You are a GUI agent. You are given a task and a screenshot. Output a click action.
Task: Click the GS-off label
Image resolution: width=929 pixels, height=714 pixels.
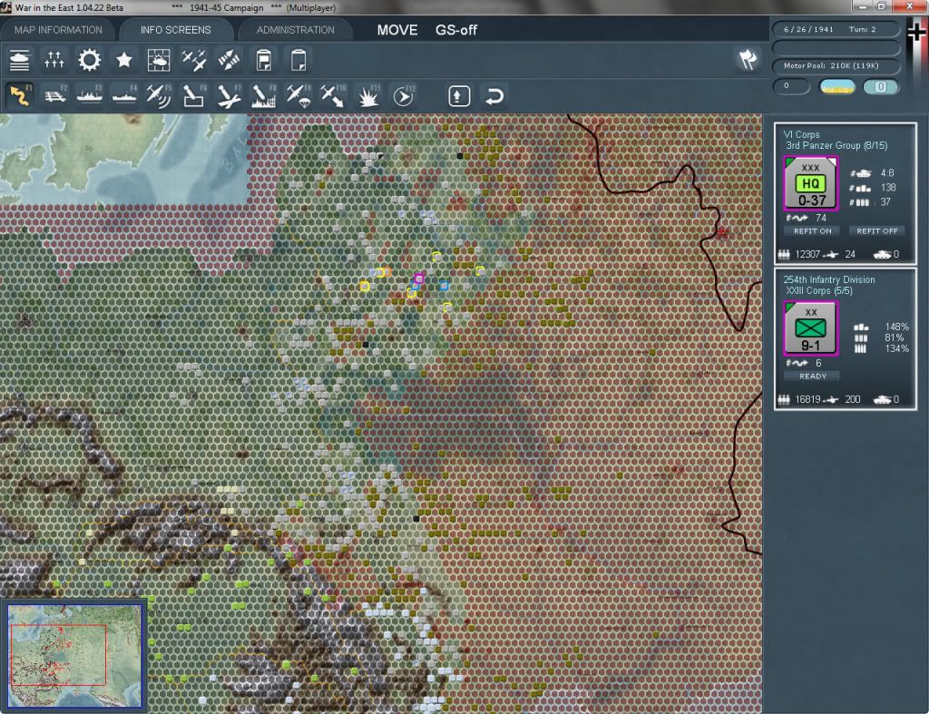pos(456,30)
